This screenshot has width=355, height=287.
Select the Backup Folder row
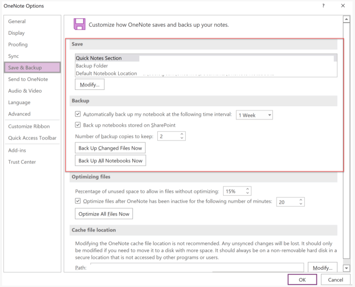click(206, 66)
